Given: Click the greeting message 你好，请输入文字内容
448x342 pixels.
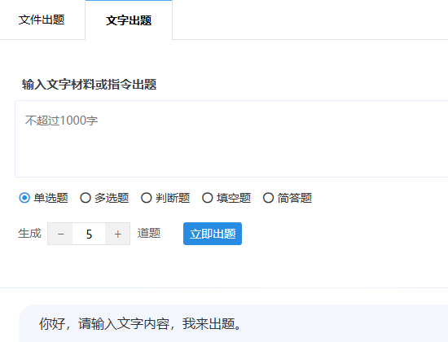Looking at the screenshot, I should [x=104, y=324].
